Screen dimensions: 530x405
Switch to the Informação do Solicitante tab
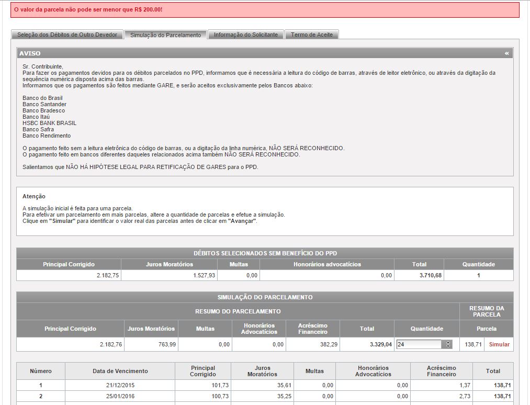246,35
